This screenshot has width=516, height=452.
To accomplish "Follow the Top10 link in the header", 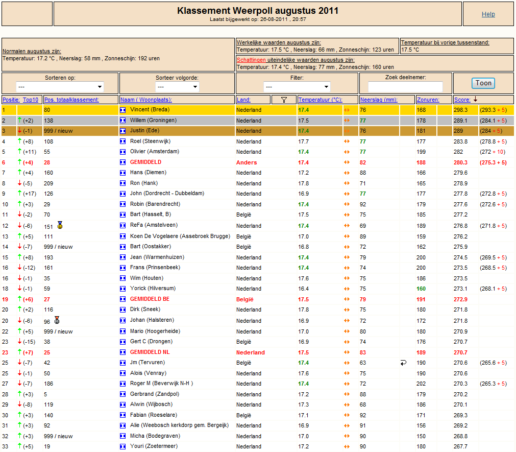I will (x=31, y=100).
